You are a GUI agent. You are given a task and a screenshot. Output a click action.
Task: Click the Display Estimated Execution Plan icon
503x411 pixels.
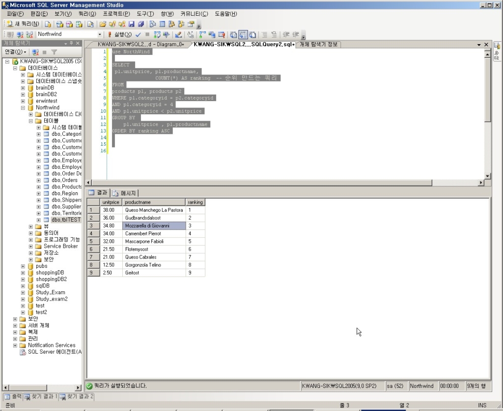coord(157,34)
